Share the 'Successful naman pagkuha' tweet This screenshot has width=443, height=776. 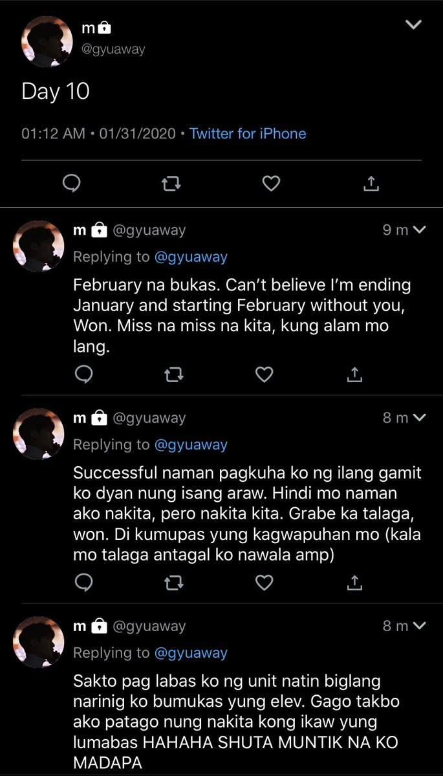pos(354,583)
